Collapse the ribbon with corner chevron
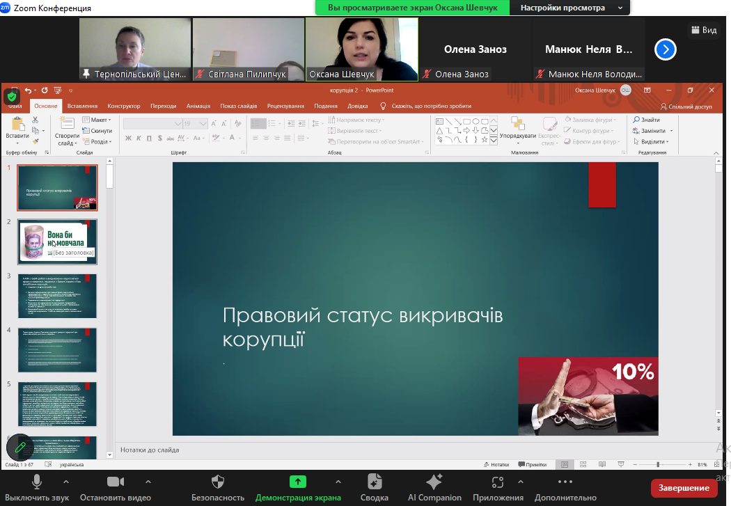This screenshot has height=506, width=731. (x=716, y=153)
